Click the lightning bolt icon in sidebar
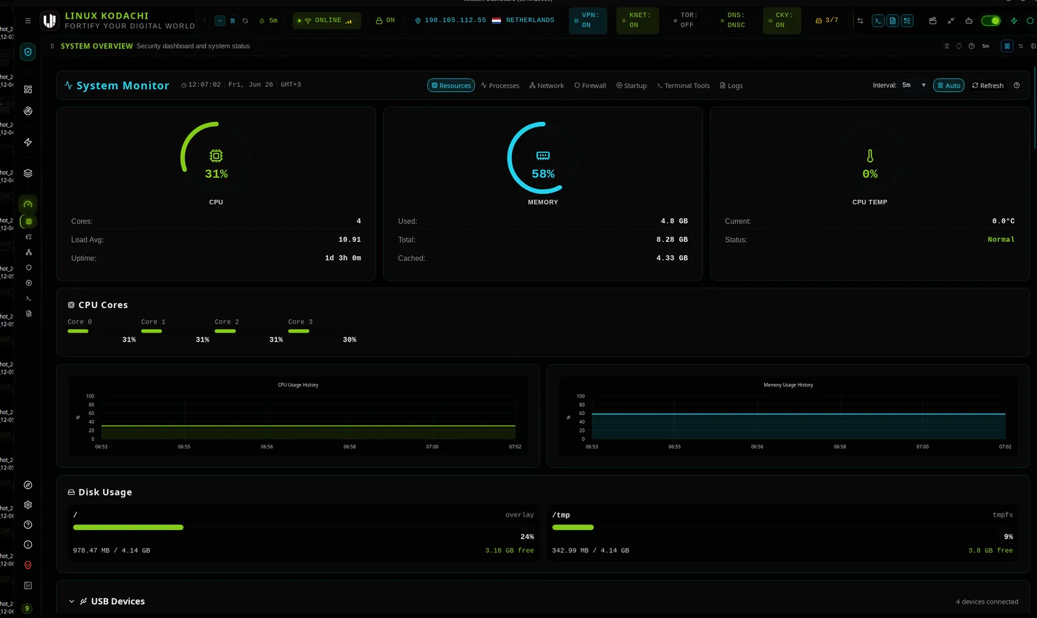The height and width of the screenshot is (618, 1037). click(x=28, y=142)
